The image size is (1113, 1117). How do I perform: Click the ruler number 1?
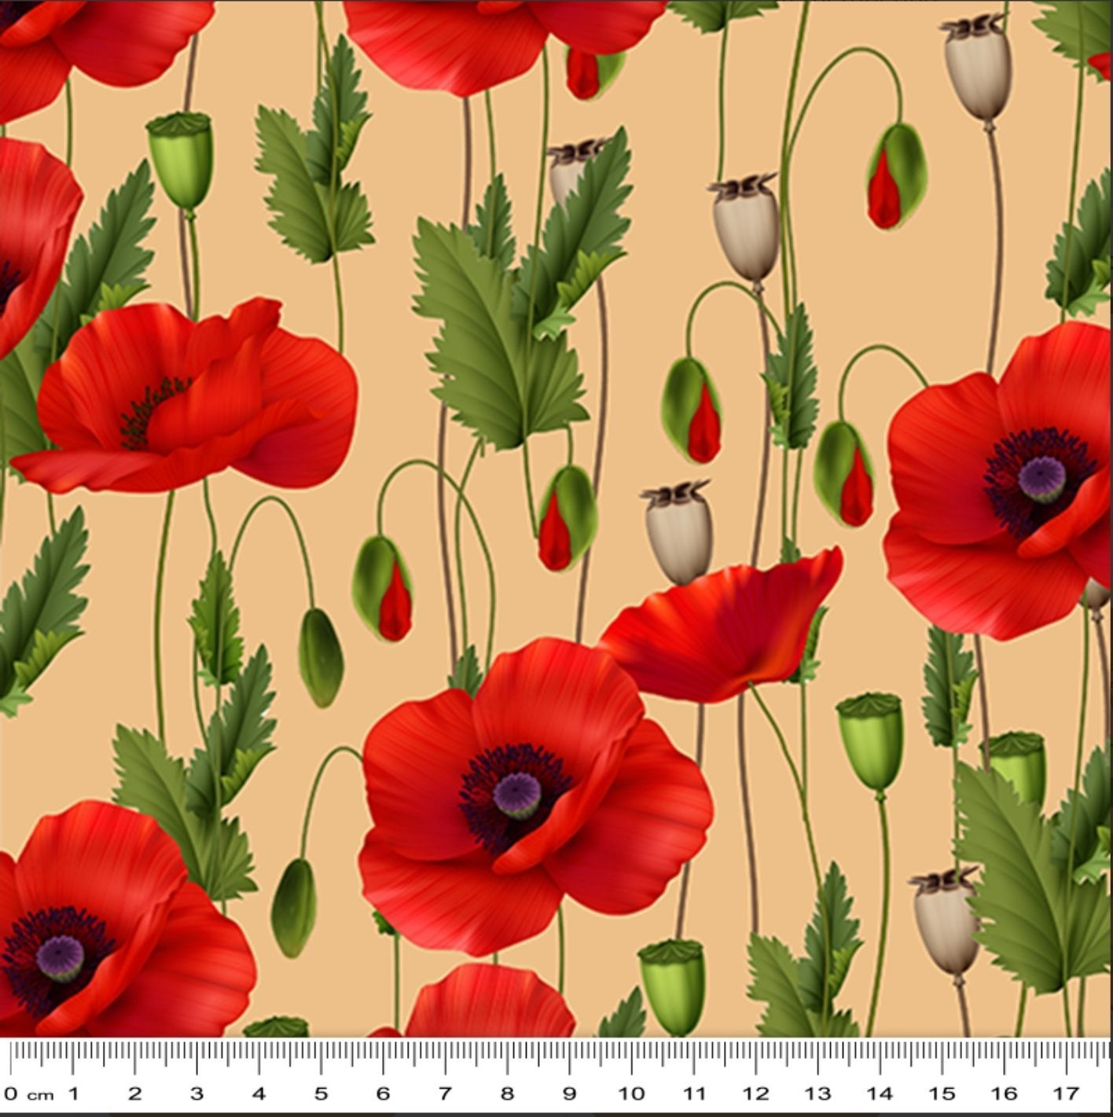click(73, 1093)
